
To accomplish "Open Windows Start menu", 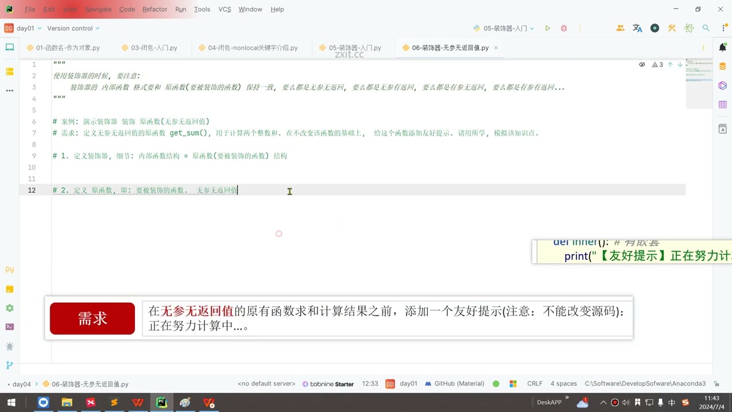I will point(11,403).
